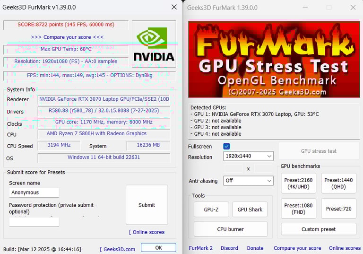Maximize the FurMark 1.39.0.0 main window
Screen dimensions: 363x254
click(x=329, y=8)
